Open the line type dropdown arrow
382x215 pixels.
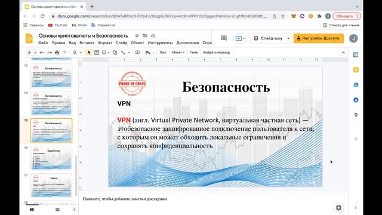[129, 53]
